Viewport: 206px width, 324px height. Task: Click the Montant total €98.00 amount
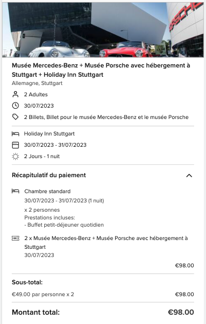181,312
